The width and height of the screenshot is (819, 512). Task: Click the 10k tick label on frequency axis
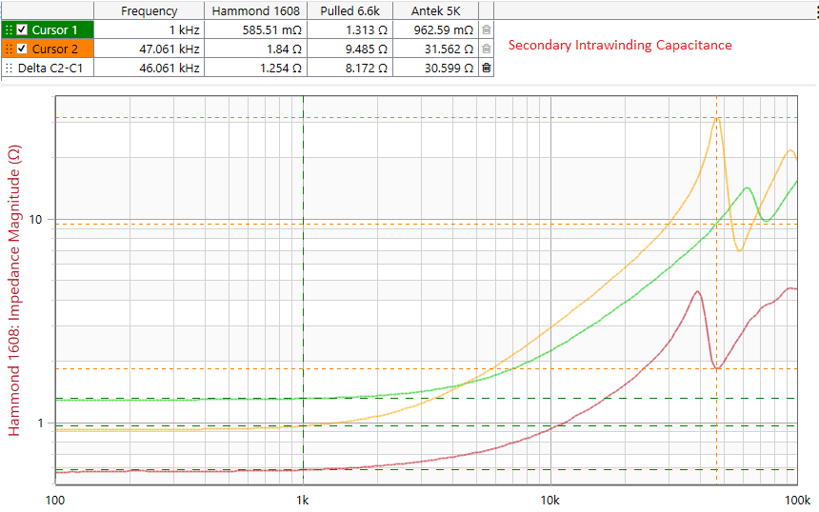550,500
